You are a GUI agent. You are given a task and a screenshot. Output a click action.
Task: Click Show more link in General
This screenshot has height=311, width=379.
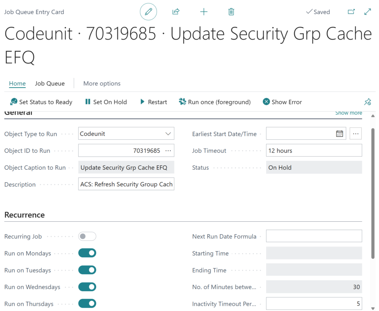(x=349, y=113)
